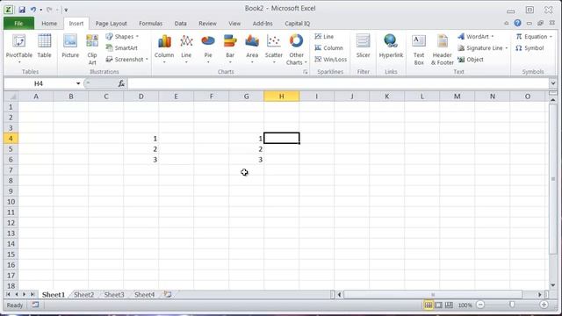Insert a Picture from file
562x316 pixels.
(70, 47)
